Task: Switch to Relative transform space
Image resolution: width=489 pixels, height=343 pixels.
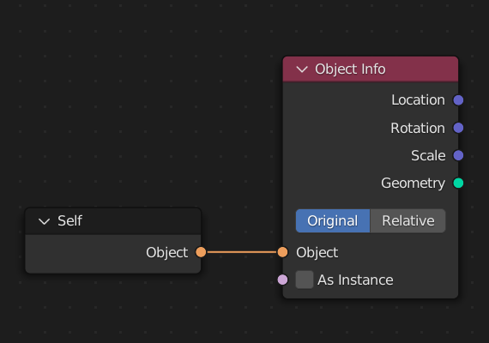Action: tap(407, 220)
